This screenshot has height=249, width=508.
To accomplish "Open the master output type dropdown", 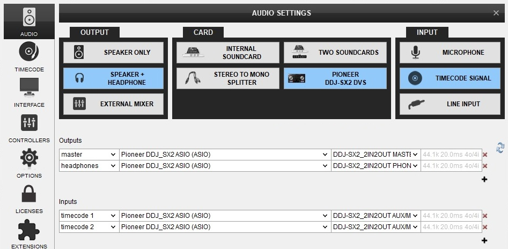I will pos(89,155).
